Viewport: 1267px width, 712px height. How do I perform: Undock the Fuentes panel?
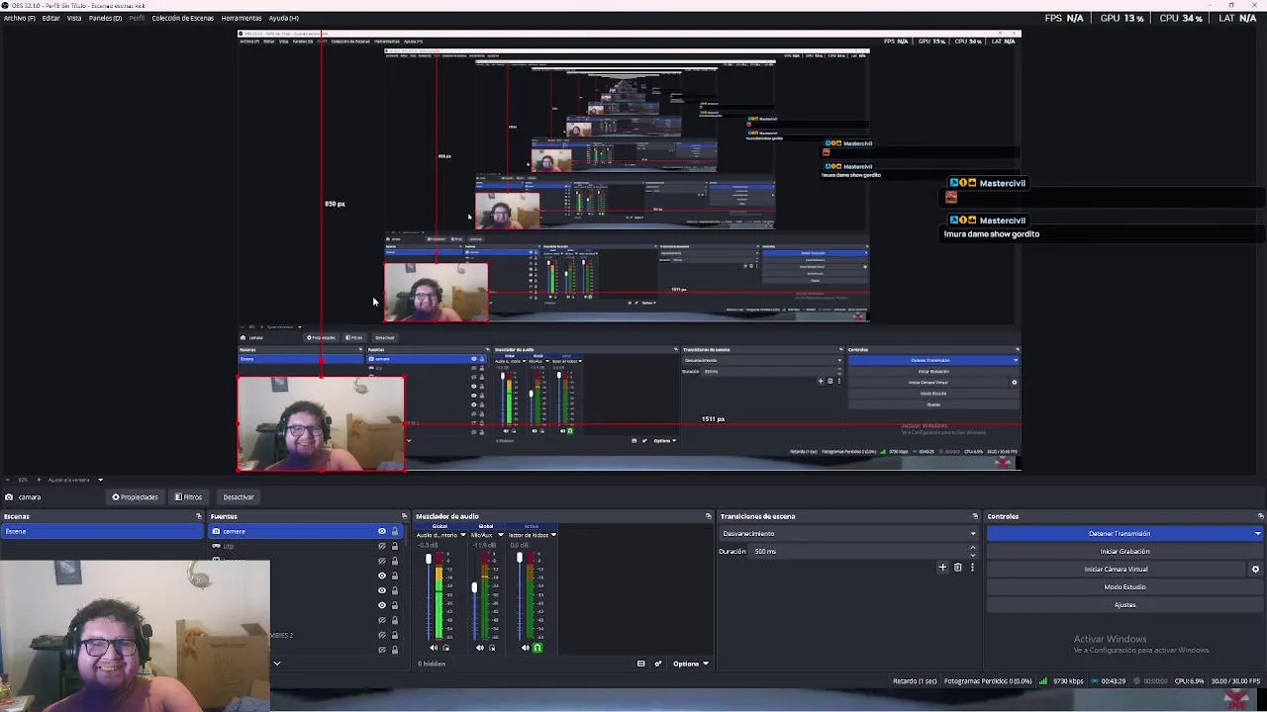[404, 516]
